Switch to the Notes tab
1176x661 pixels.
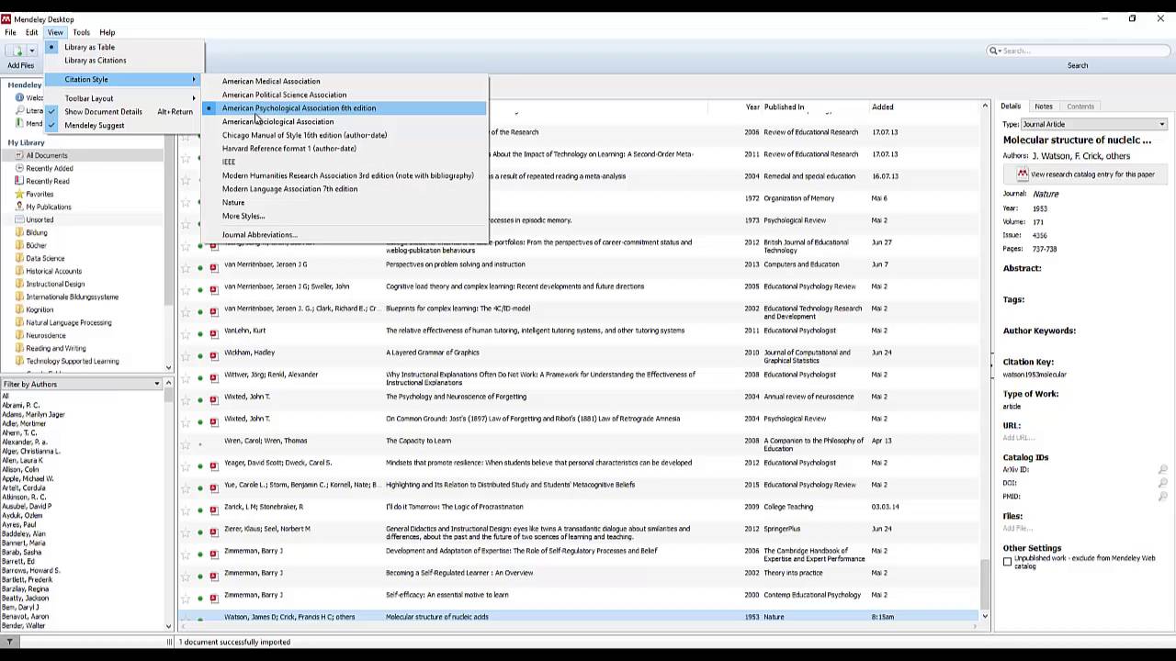1044,106
